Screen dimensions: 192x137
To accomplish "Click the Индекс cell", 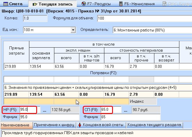I will coord(143,101).
